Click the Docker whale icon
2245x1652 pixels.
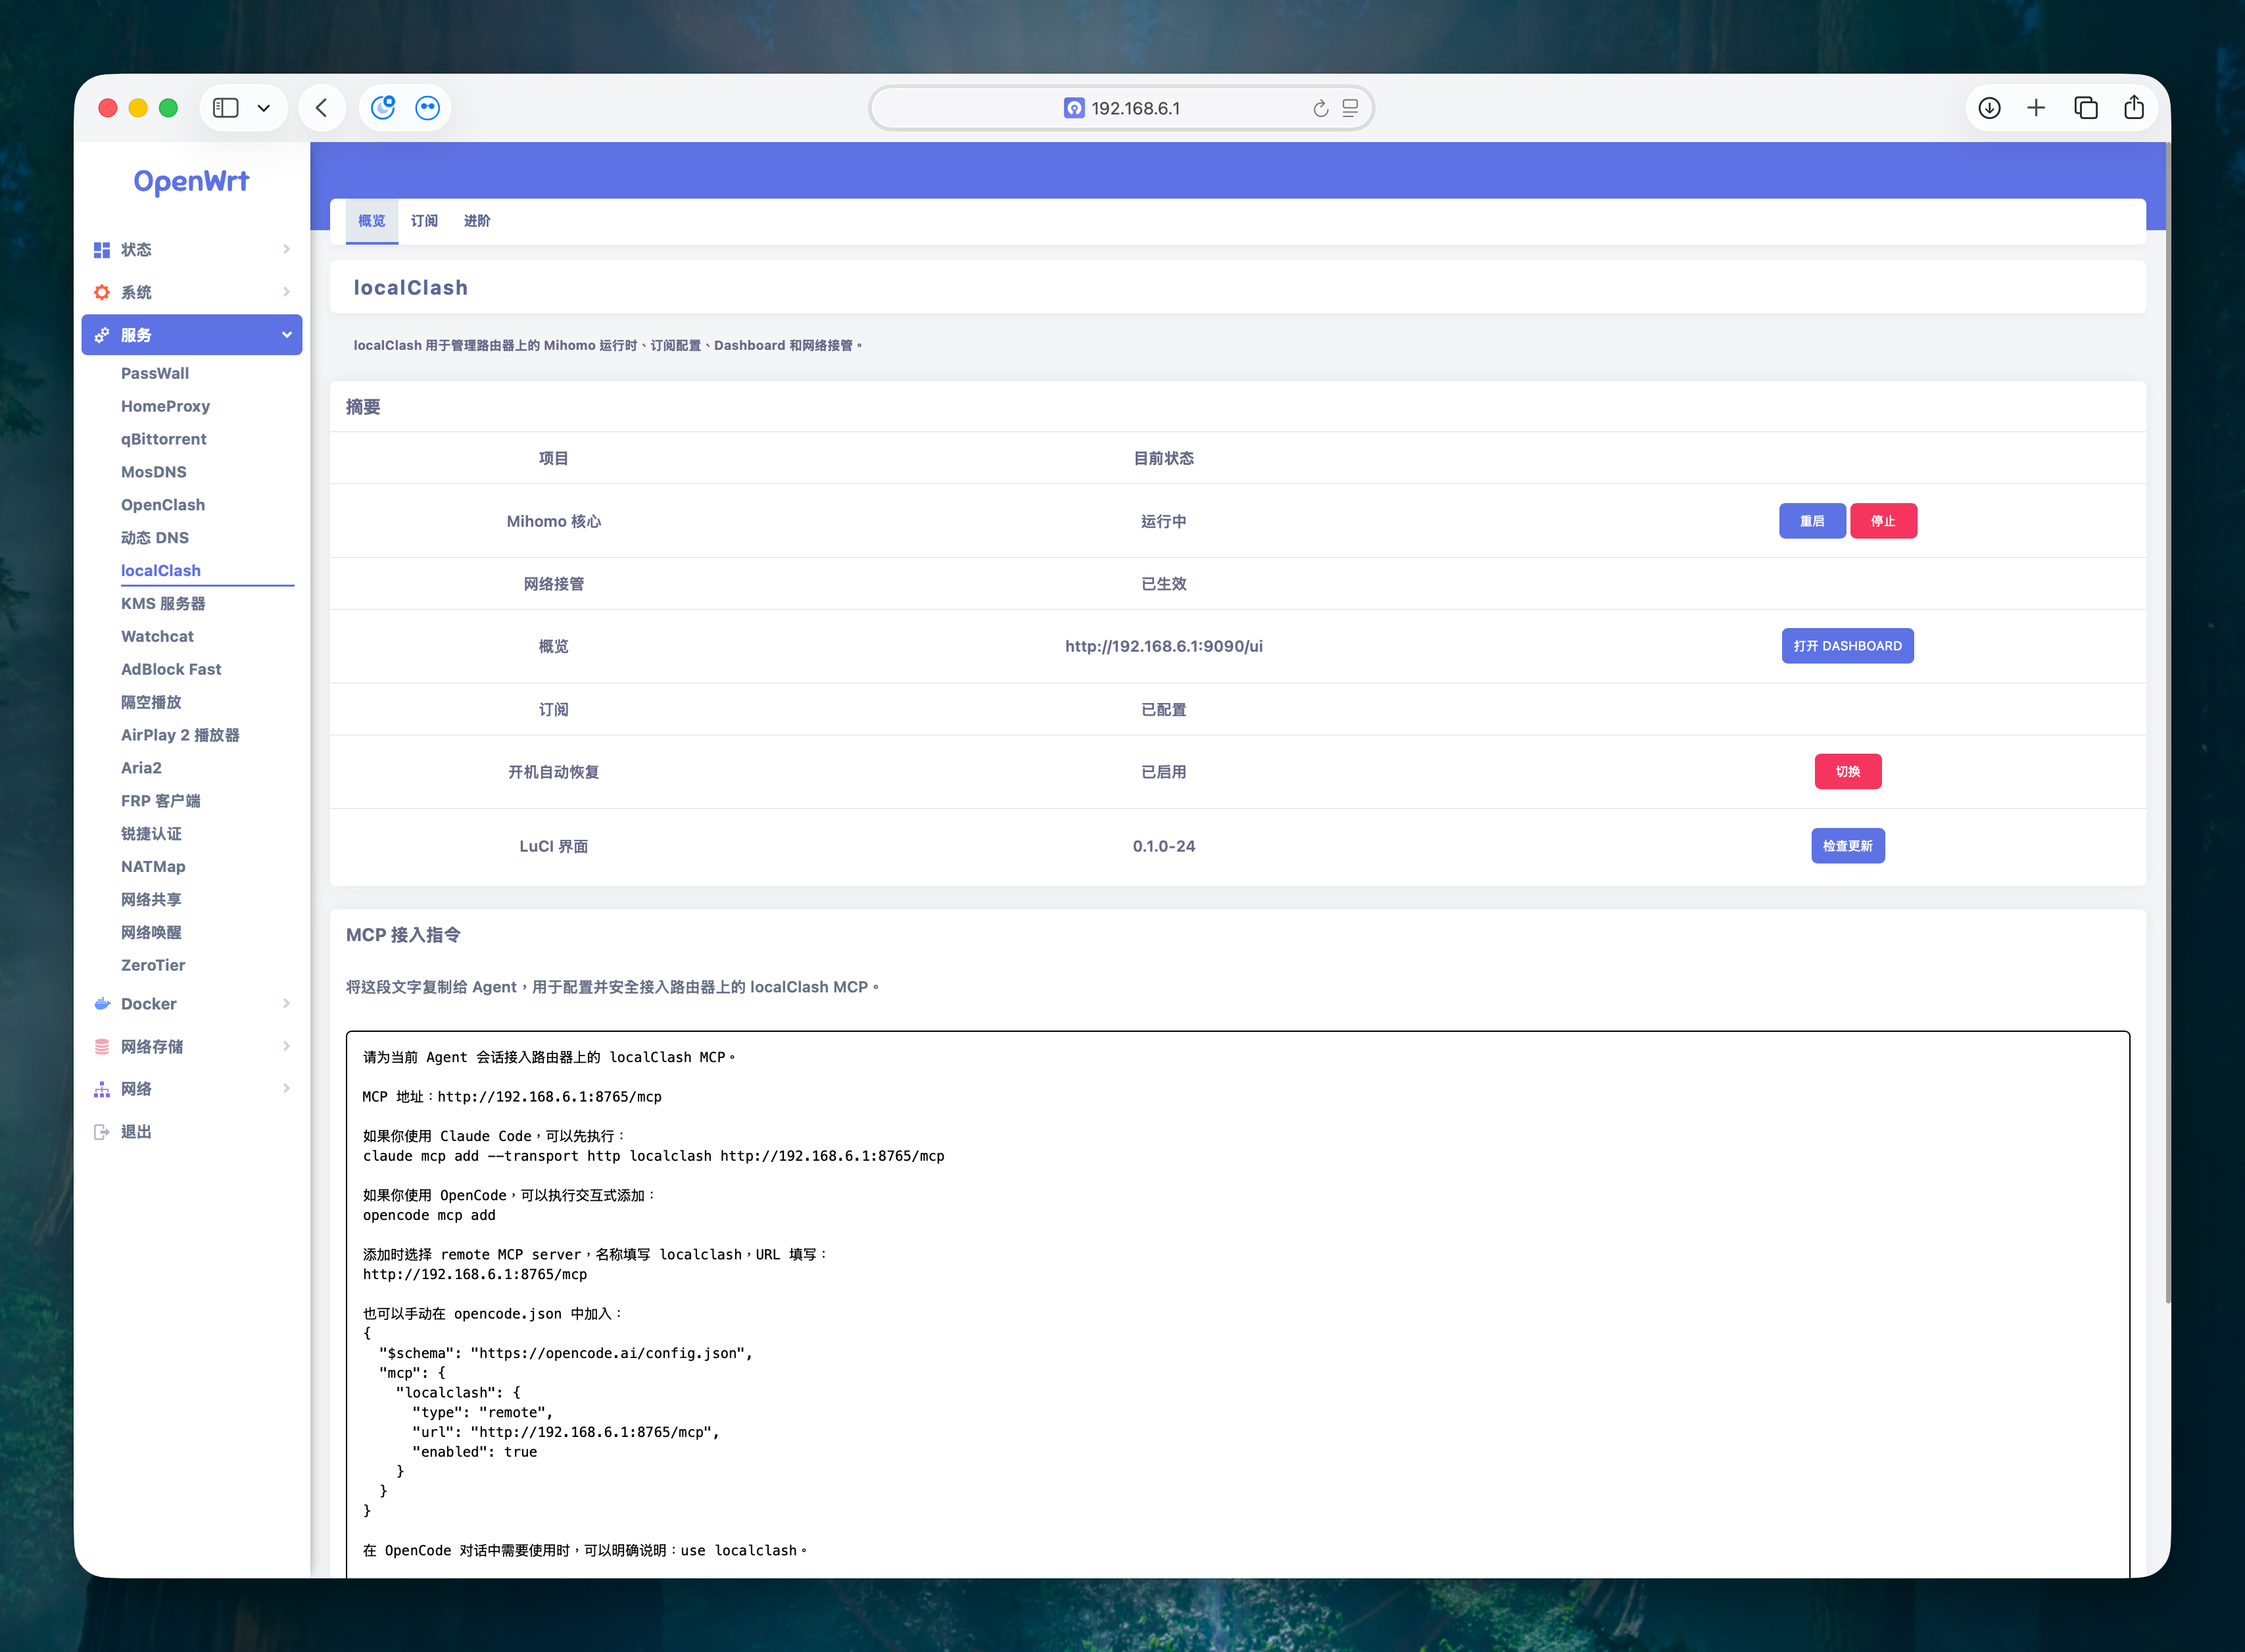coord(102,1004)
